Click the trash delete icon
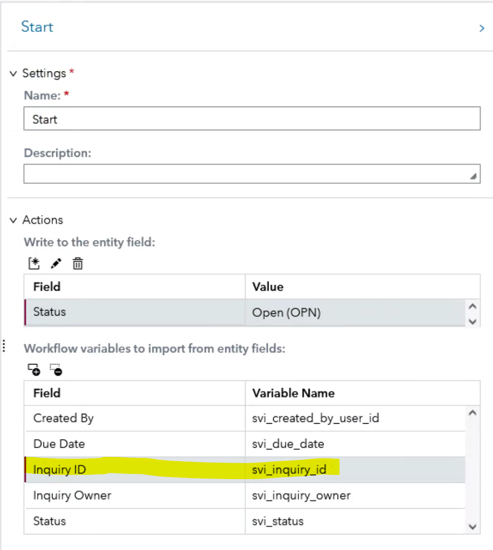493x550 pixels. point(77,264)
